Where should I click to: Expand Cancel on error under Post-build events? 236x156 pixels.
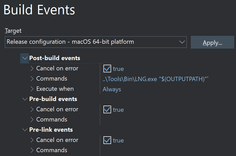point(32,69)
